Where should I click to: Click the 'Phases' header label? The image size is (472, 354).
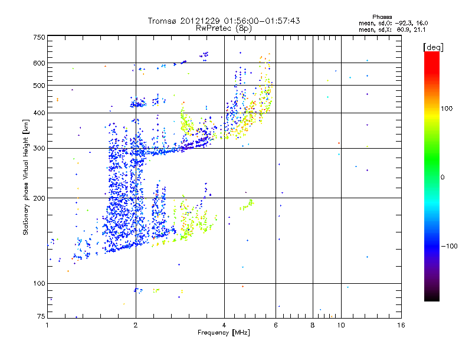(x=382, y=17)
